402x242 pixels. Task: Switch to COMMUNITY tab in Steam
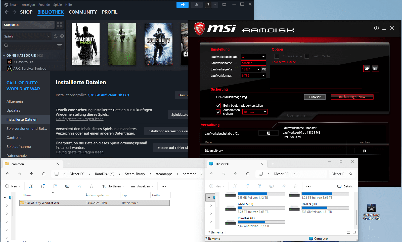[x=83, y=12]
